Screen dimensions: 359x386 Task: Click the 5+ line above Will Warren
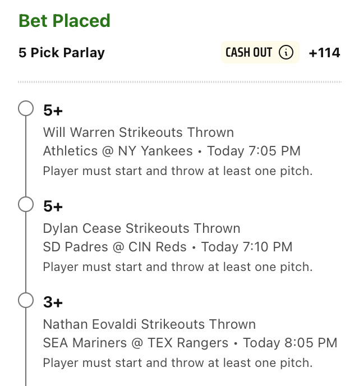point(53,110)
